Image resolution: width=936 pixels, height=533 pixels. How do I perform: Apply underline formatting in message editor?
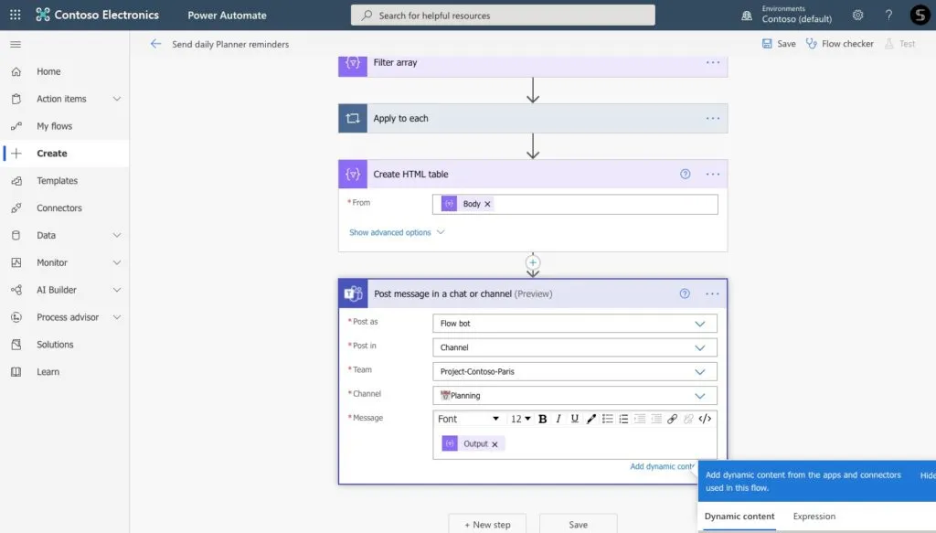[574, 419]
